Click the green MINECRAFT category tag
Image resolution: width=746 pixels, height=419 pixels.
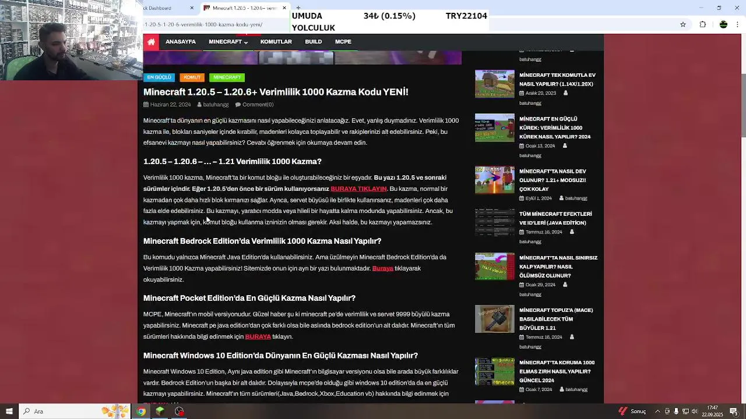point(227,77)
